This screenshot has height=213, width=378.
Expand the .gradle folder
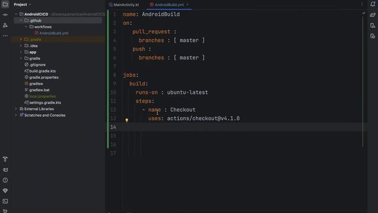click(x=21, y=40)
